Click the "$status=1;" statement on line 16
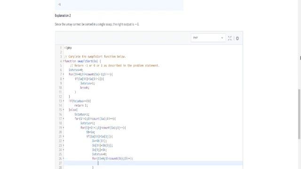The image size is (301, 169). click(82, 115)
